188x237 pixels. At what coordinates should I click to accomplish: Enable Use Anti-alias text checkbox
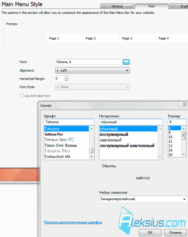point(21,96)
